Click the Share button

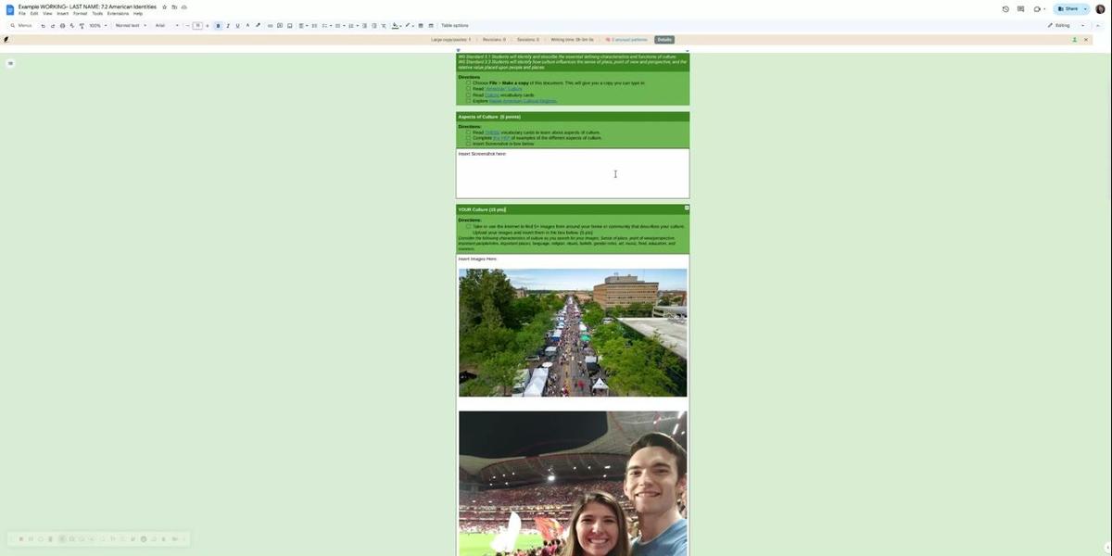(x=1068, y=9)
